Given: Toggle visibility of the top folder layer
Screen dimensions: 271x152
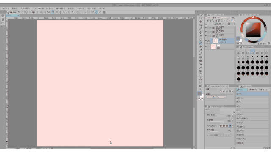Looking at the screenshot, I should point(206,27).
